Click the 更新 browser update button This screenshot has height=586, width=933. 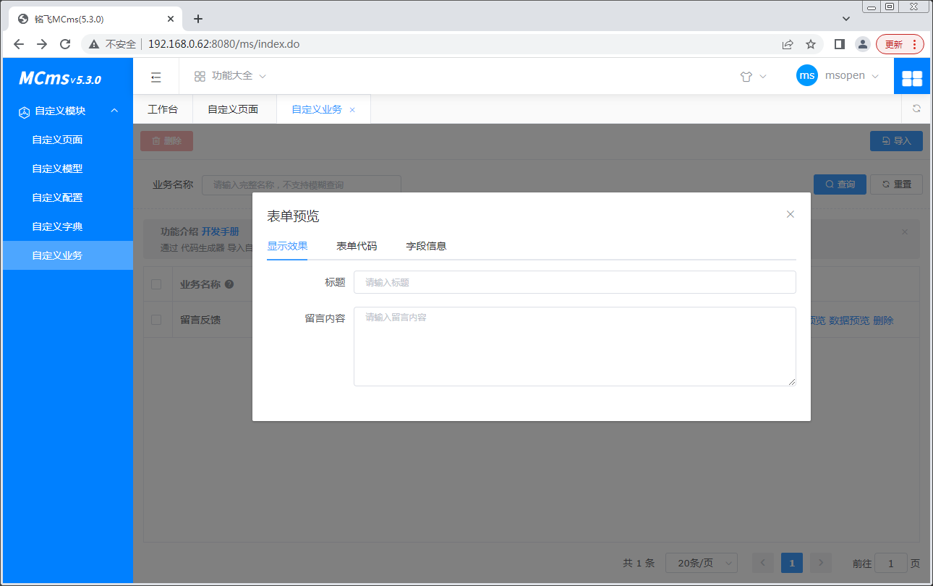(x=899, y=44)
